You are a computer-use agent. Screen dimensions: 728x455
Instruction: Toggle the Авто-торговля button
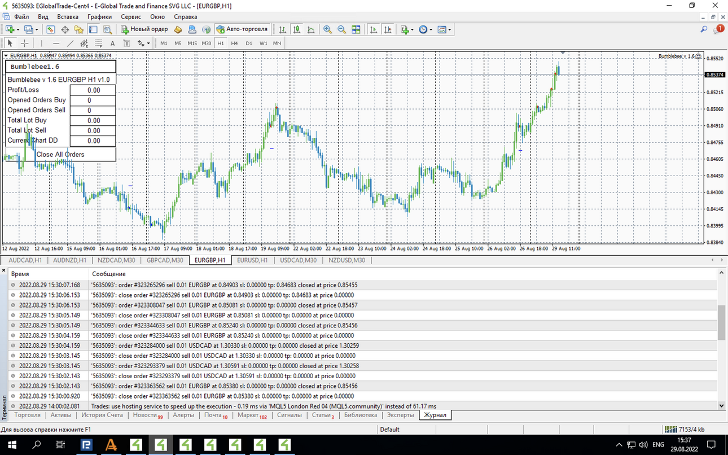point(243,29)
